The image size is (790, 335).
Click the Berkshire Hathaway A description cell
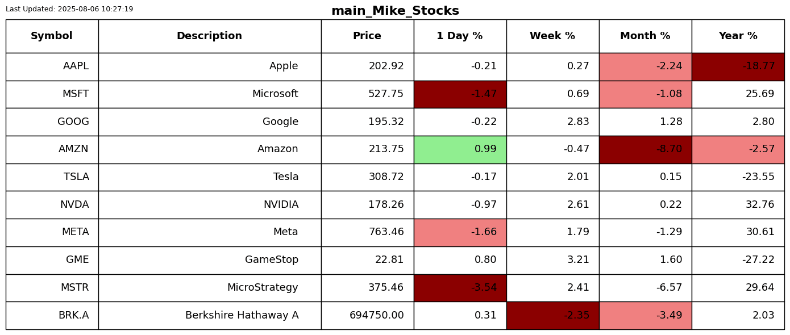coord(210,316)
